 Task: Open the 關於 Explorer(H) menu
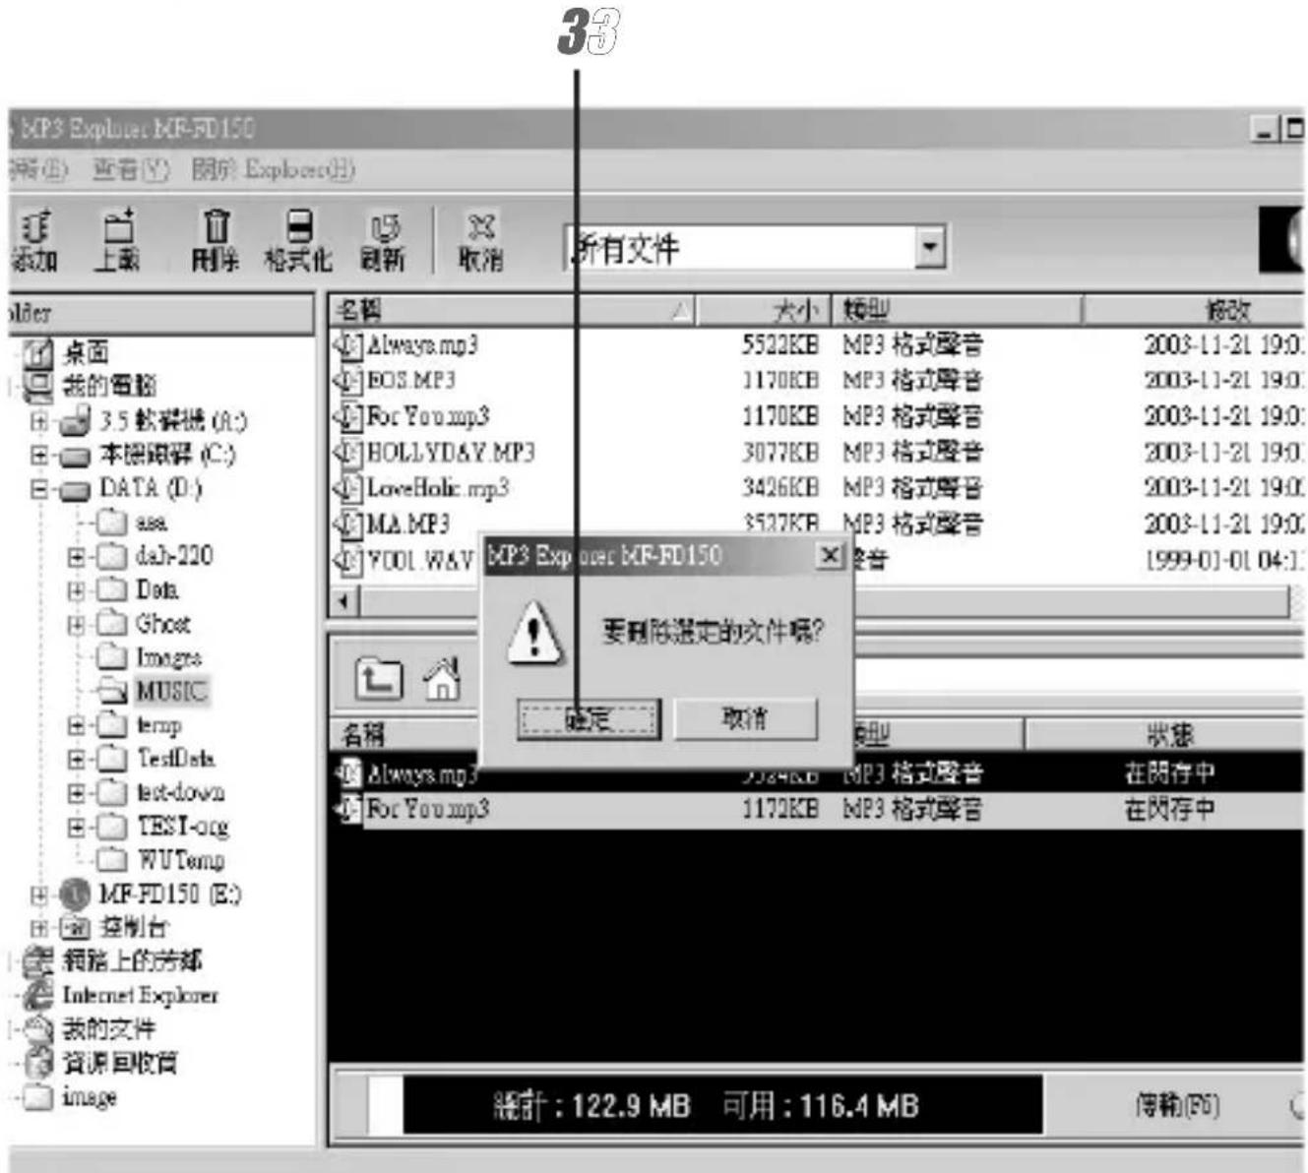273,170
